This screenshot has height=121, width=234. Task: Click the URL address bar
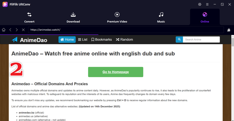(126, 30)
